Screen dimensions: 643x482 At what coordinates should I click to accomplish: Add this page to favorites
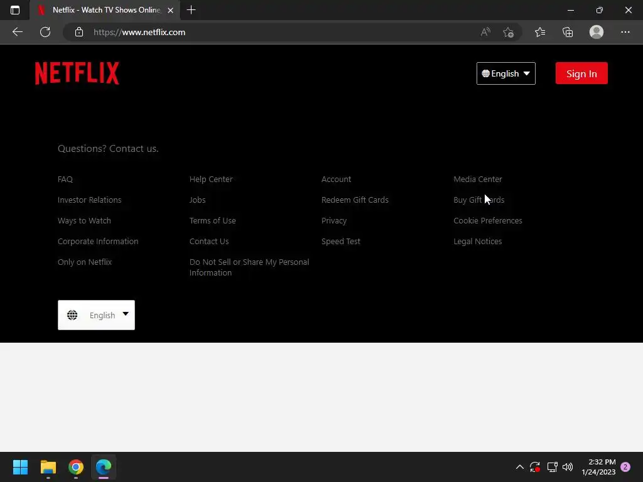509,32
